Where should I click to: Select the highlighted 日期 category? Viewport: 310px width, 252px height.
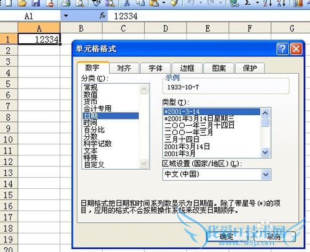tap(110, 116)
